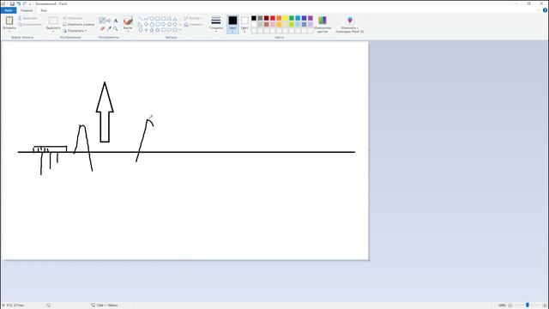Click the zoom in plus button
Image resolution: width=549 pixels, height=309 pixels.
pyautogui.click(x=545, y=306)
